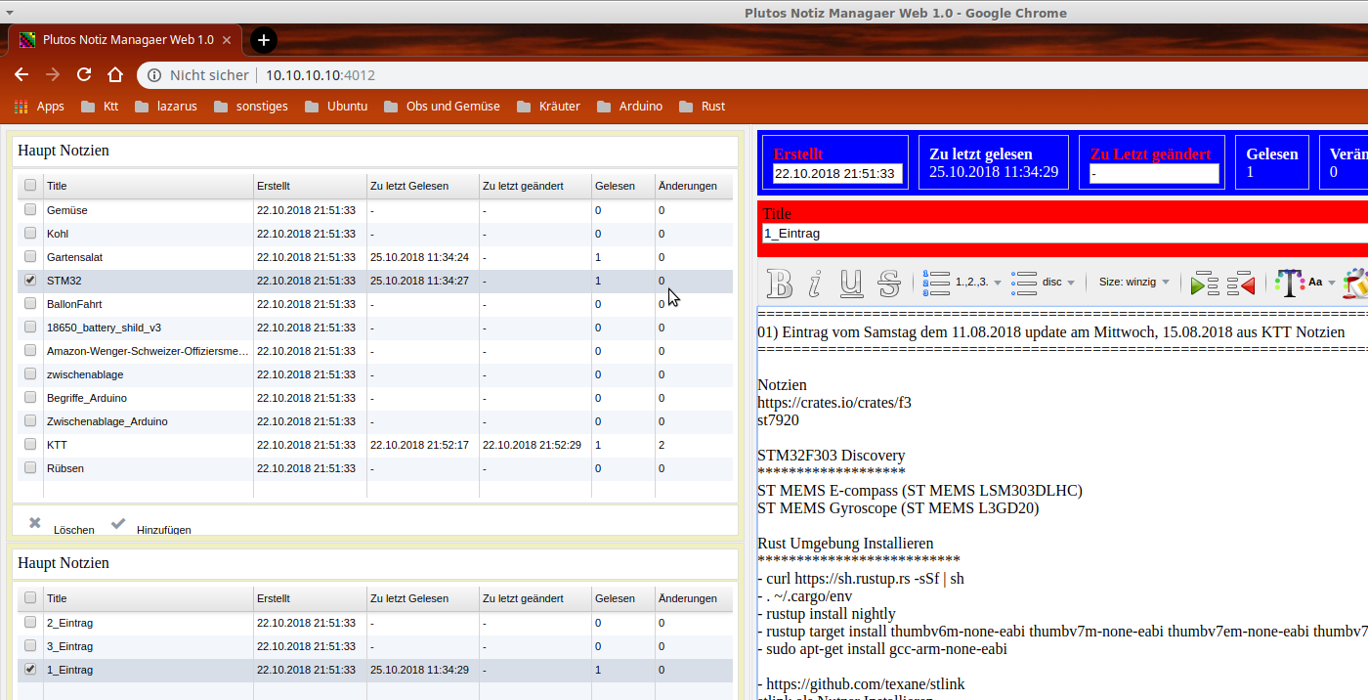Increase indent with green arrow icon

click(x=1204, y=284)
